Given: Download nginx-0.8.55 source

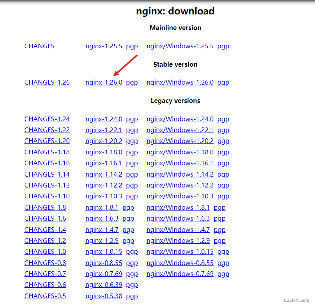Looking at the screenshot, I should tap(104, 263).
